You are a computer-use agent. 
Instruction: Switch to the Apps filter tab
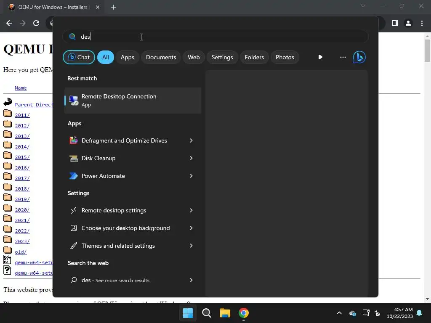(x=127, y=57)
